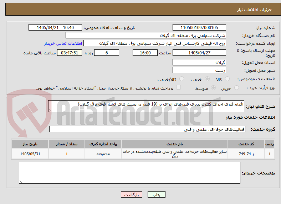Click the need date cell 1405/05/31
This screenshot has height=204, width=281.
(30, 154)
